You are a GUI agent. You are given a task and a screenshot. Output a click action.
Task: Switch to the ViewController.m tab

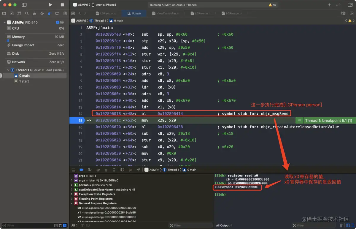click(x=166, y=13)
